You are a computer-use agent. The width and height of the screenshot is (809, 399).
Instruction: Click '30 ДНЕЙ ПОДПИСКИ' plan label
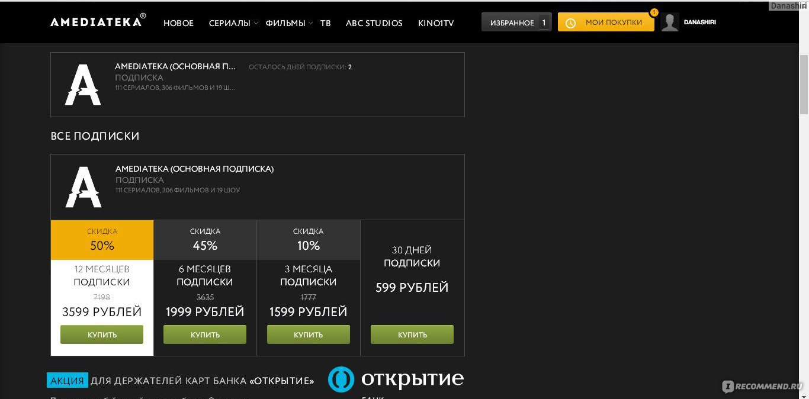coord(412,256)
